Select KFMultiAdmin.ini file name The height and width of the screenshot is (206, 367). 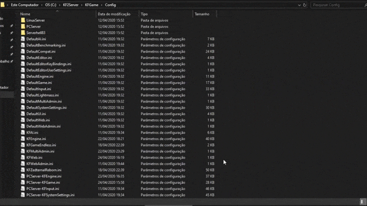pos(40,151)
